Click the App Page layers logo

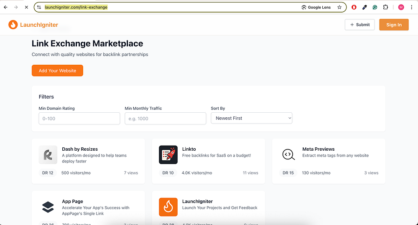48,207
